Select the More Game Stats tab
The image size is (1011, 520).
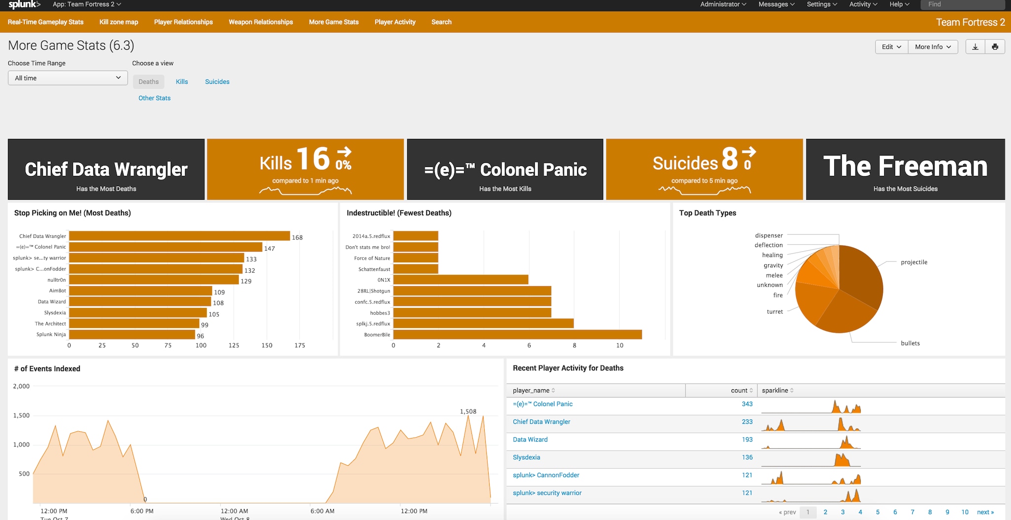pyautogui.click(x=334, y=22)
